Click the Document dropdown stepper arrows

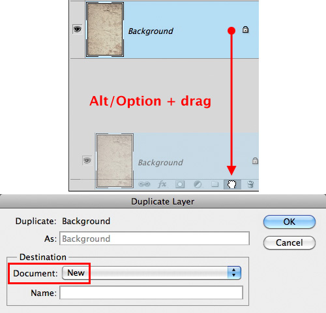click(234, 272)
